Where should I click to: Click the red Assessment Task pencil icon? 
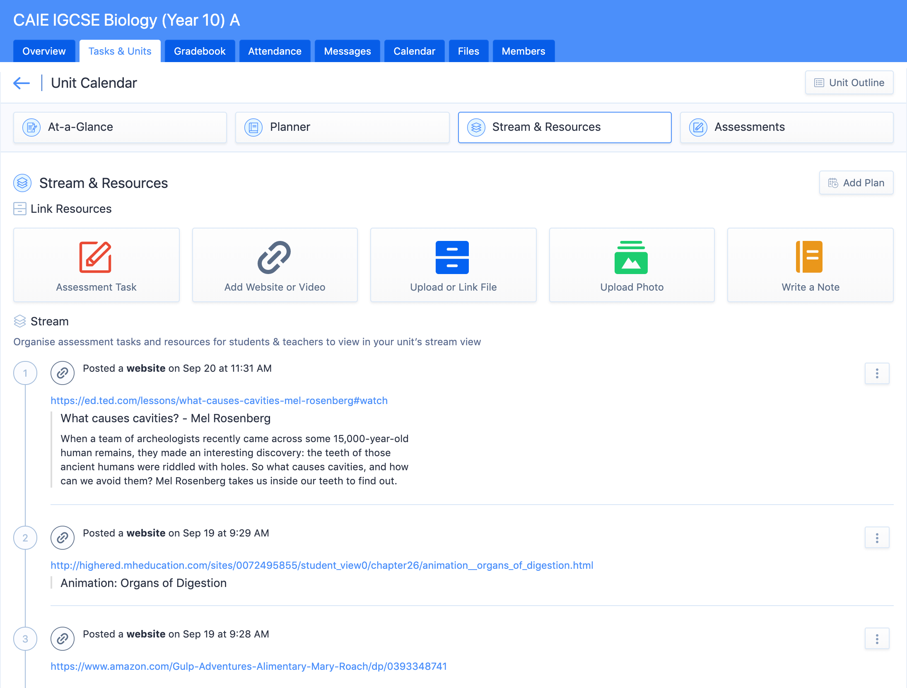click(x=96, y=257)
